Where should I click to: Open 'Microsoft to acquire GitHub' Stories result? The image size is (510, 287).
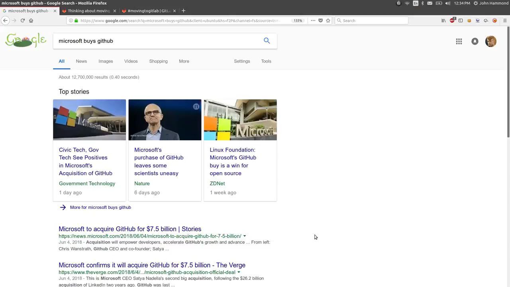pyautogui.click(x=130, y=229)
